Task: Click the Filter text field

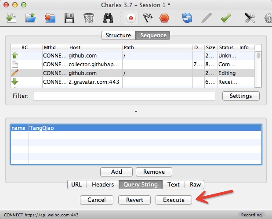Action: 124,96
